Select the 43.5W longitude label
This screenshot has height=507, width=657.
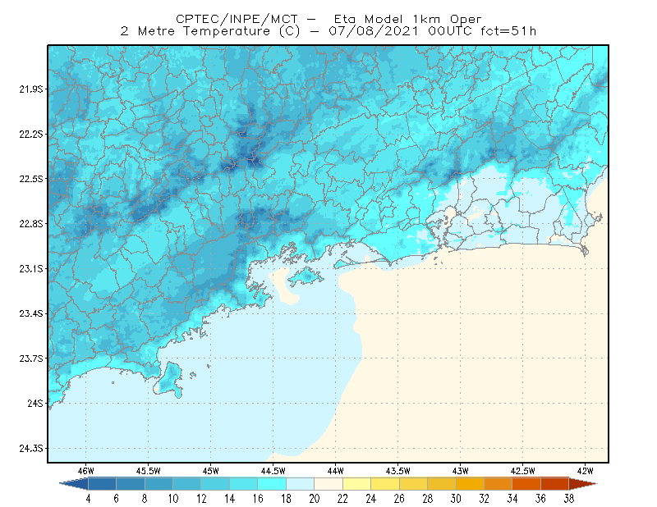pyautogui.click(x=397, y=471)
